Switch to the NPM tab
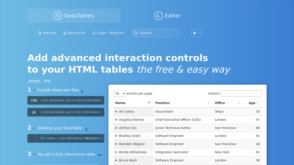 pos(47,81)
